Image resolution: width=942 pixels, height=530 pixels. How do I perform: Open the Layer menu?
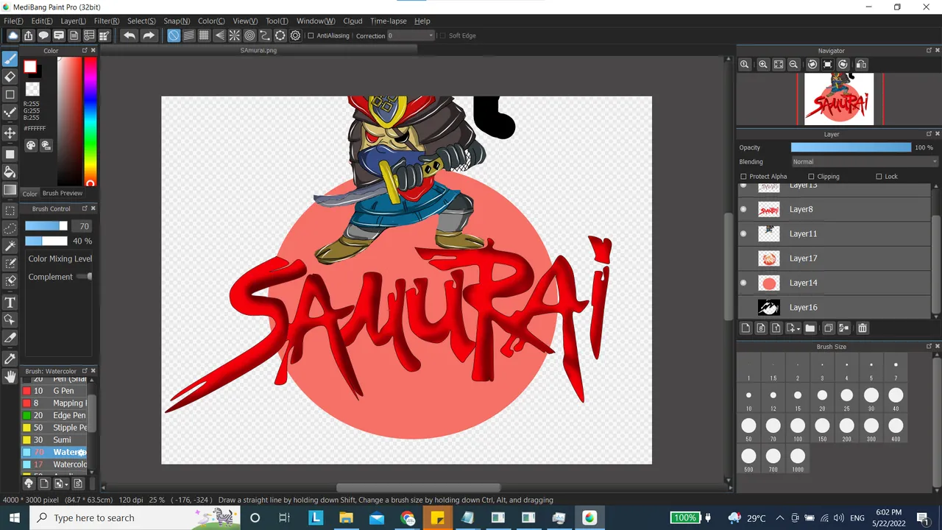tap(73, 21)
